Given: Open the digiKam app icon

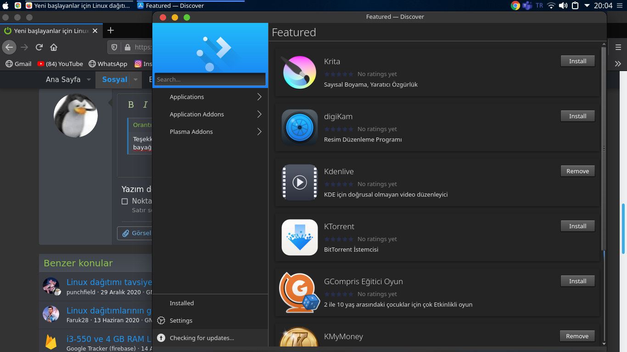Looking at the screenshot, I should point(300,127).
